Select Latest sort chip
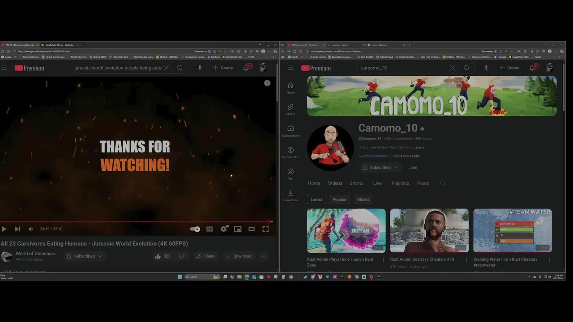This screenshot has height=322, width=573. pyautogui.click(x=316, y=199)
